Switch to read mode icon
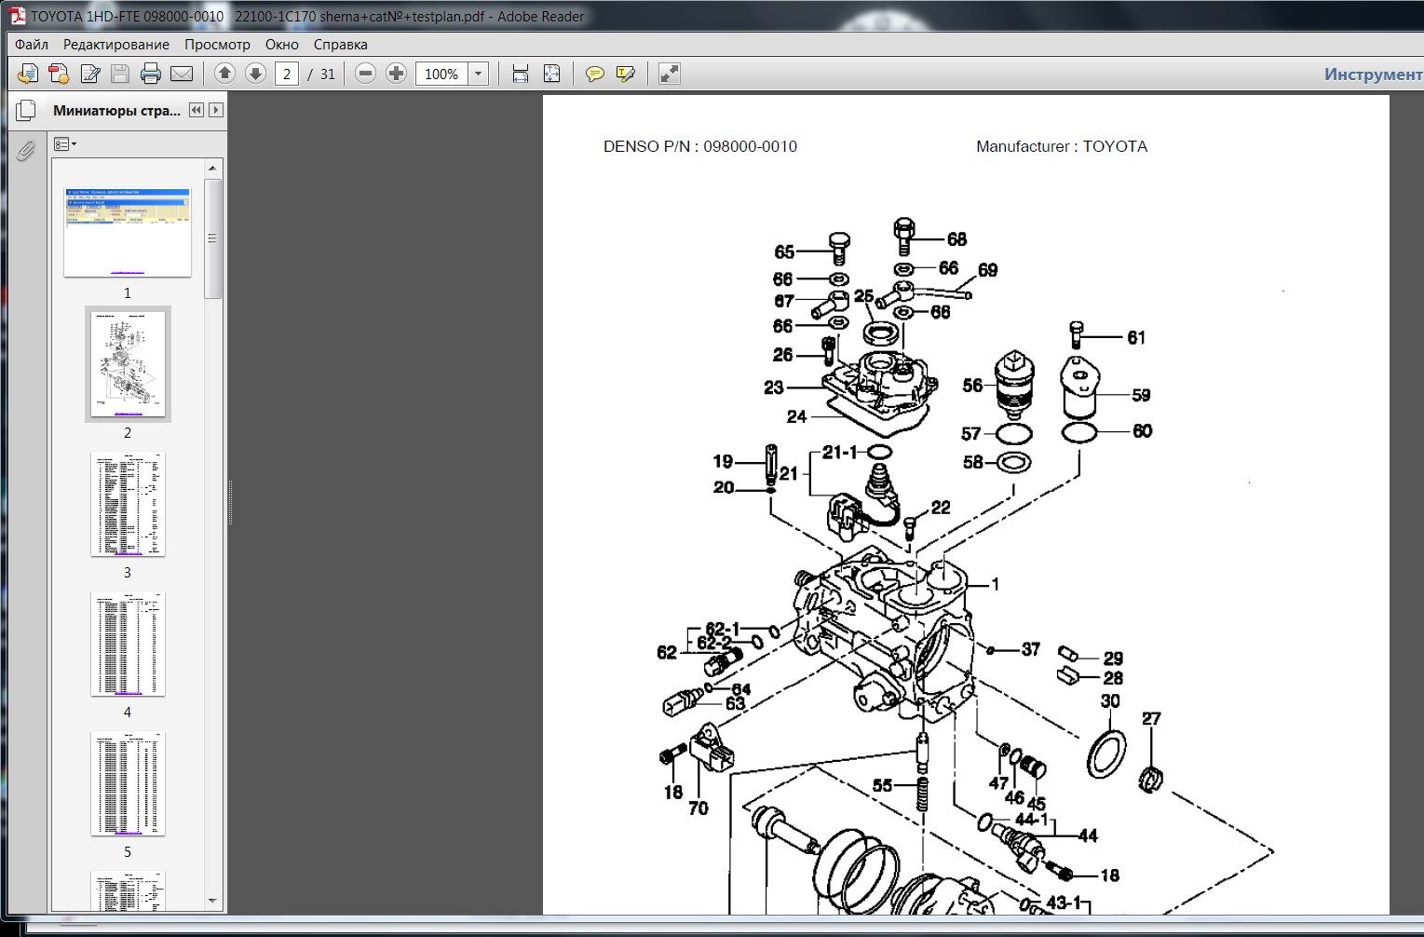 coord(669,74)
